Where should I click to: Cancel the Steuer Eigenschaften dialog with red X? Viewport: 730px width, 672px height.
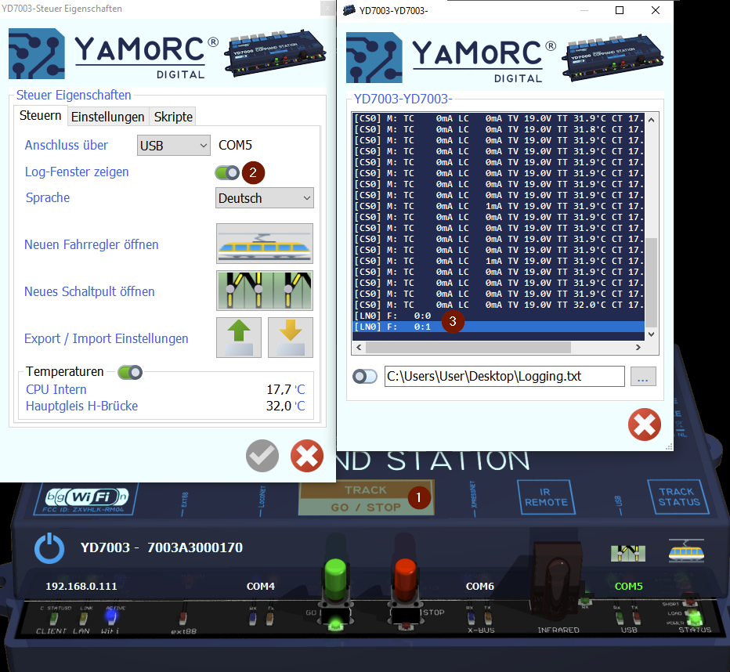point(307,456)
